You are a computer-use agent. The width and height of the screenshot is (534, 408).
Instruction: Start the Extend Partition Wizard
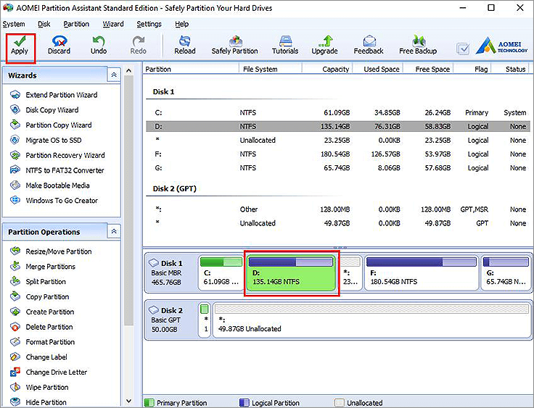(61, 95)
